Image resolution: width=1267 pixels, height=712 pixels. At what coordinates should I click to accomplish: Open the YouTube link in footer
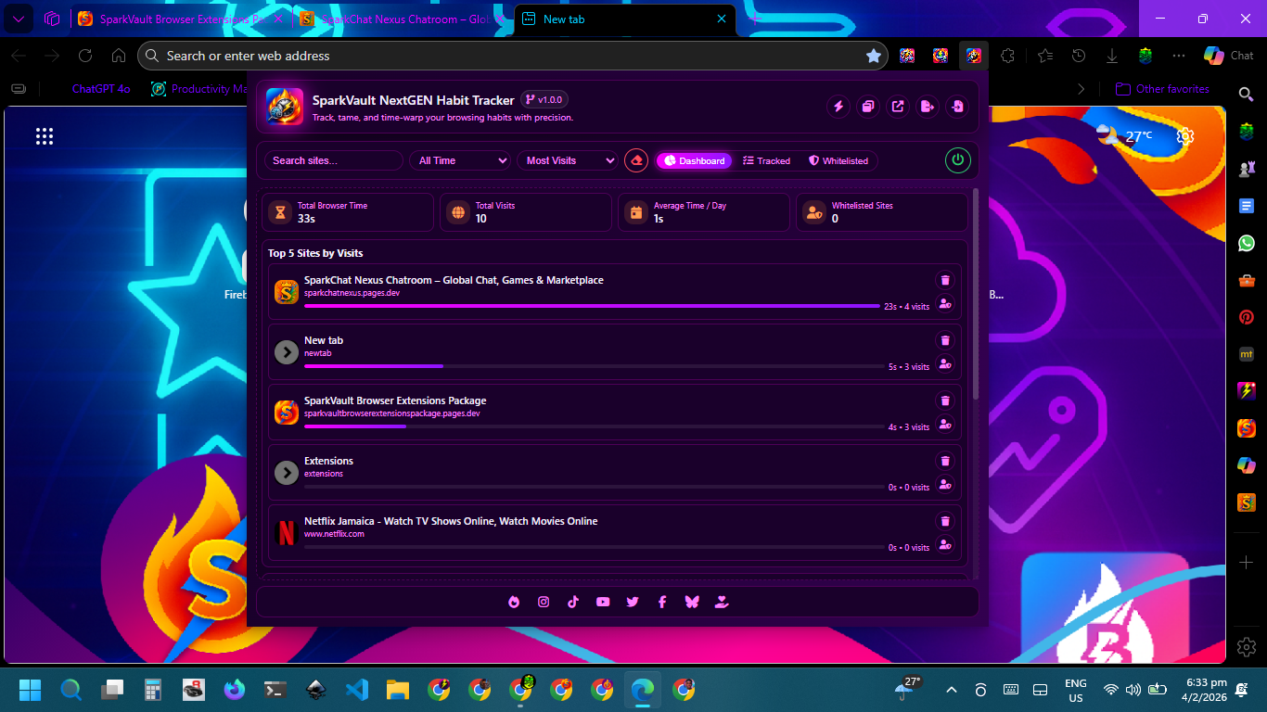coord(603,602)
